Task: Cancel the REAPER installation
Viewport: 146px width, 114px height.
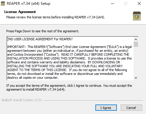Action: (x=131, y=108)
